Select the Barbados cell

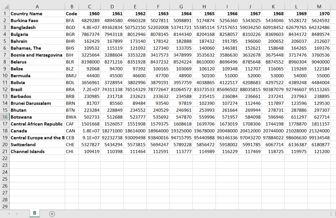(37, 96)
